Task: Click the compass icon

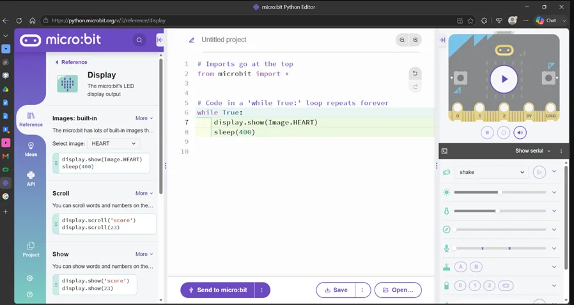Action: point(446,230)
